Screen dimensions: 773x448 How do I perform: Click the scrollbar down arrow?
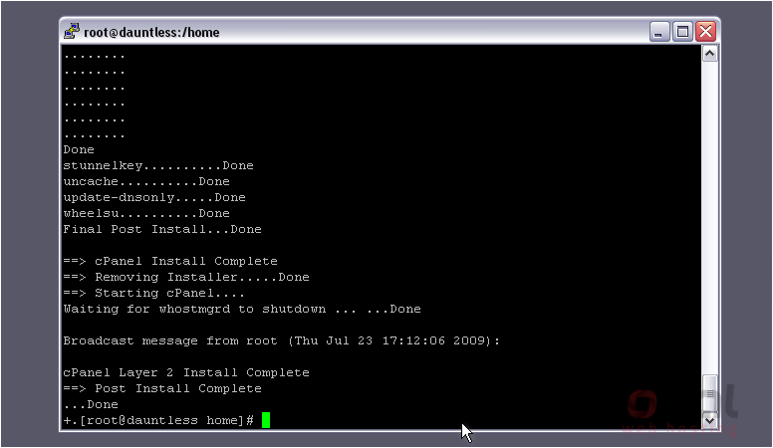[709, 420]
